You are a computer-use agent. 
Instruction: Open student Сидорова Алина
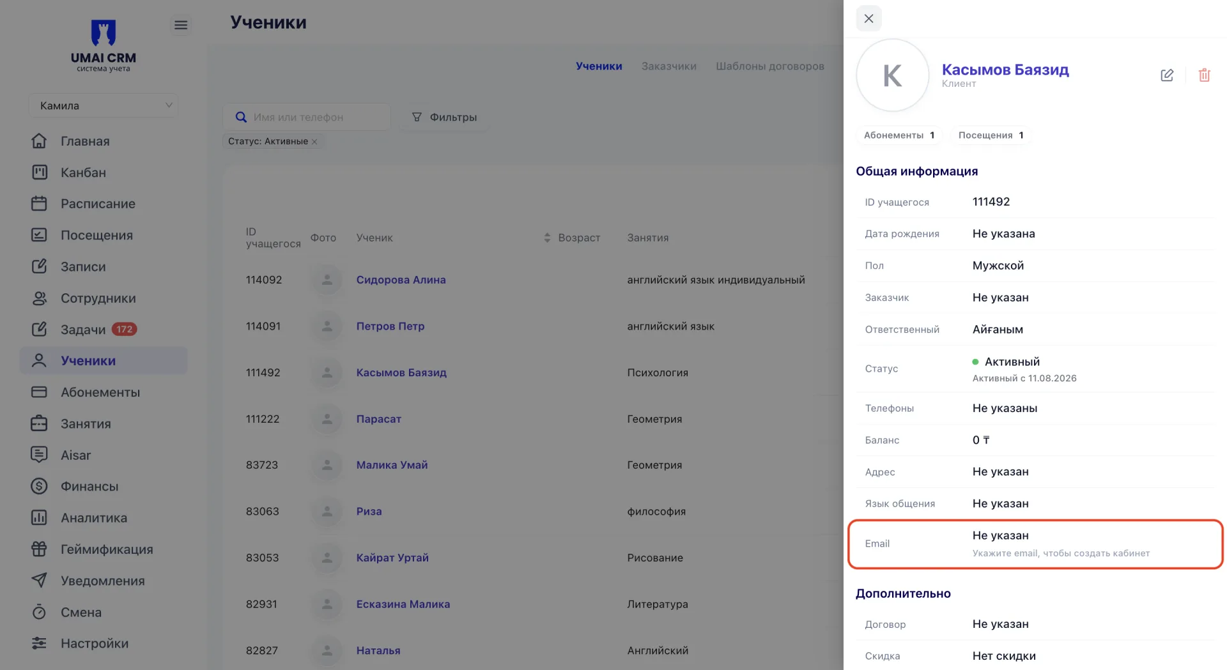coord(401,280)
